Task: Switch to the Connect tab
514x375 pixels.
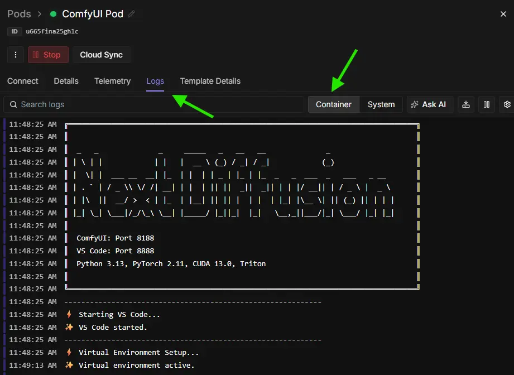Action: (x=23, y=81)
